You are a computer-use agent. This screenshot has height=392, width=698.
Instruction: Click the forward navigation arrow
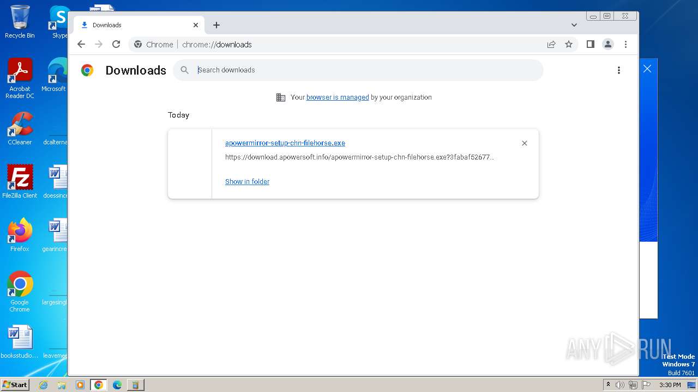(99, 45)
